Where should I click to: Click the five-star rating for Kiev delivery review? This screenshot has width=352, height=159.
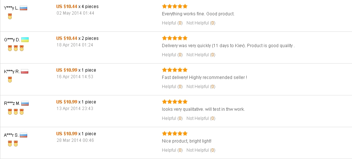tap(175, 38)
